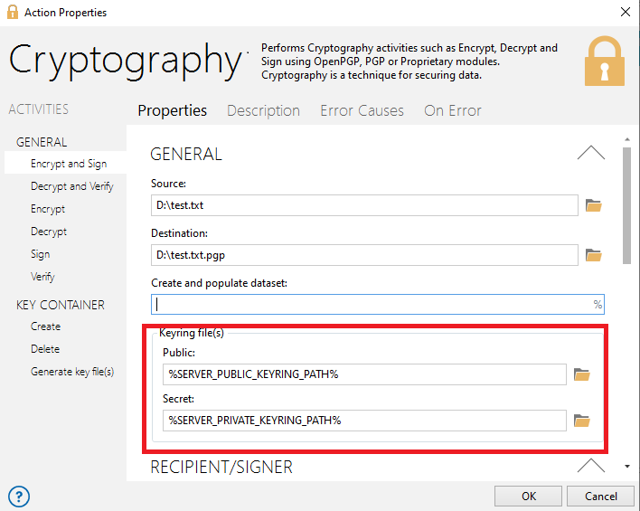Click the Destination folder browse icon
The image size is (640, 511).
coord(593,255)
